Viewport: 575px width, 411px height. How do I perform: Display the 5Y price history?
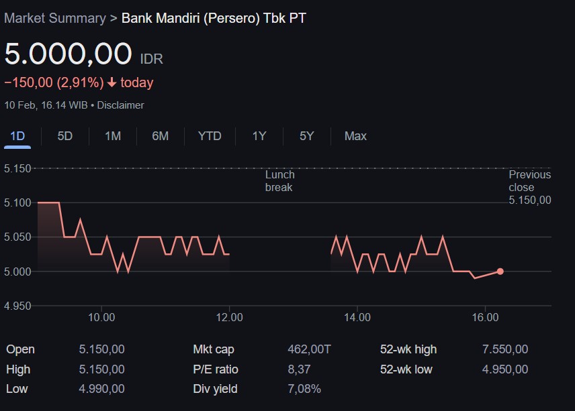(307, 136)
